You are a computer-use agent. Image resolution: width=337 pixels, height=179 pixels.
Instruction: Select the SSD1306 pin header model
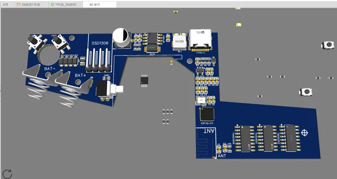point(98,60)
